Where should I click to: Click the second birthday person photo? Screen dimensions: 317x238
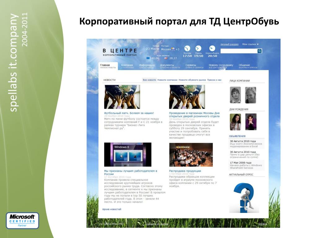point(251,122)
